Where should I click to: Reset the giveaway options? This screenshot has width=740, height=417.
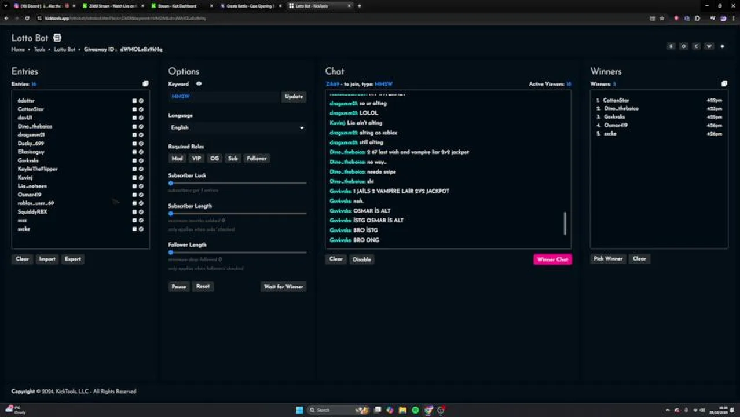(x=203, y=286)
